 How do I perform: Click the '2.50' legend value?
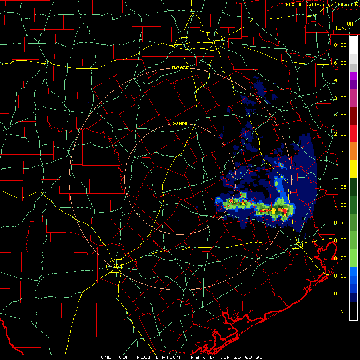(340, 116)
